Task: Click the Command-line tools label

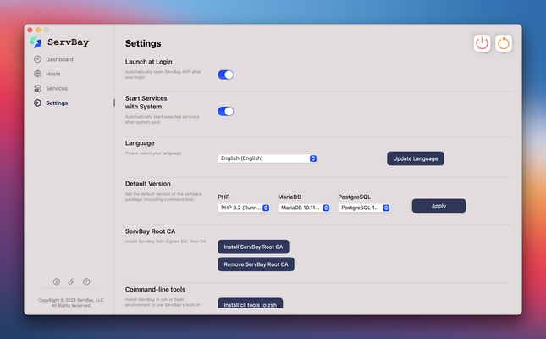Action: click(155, 290)
